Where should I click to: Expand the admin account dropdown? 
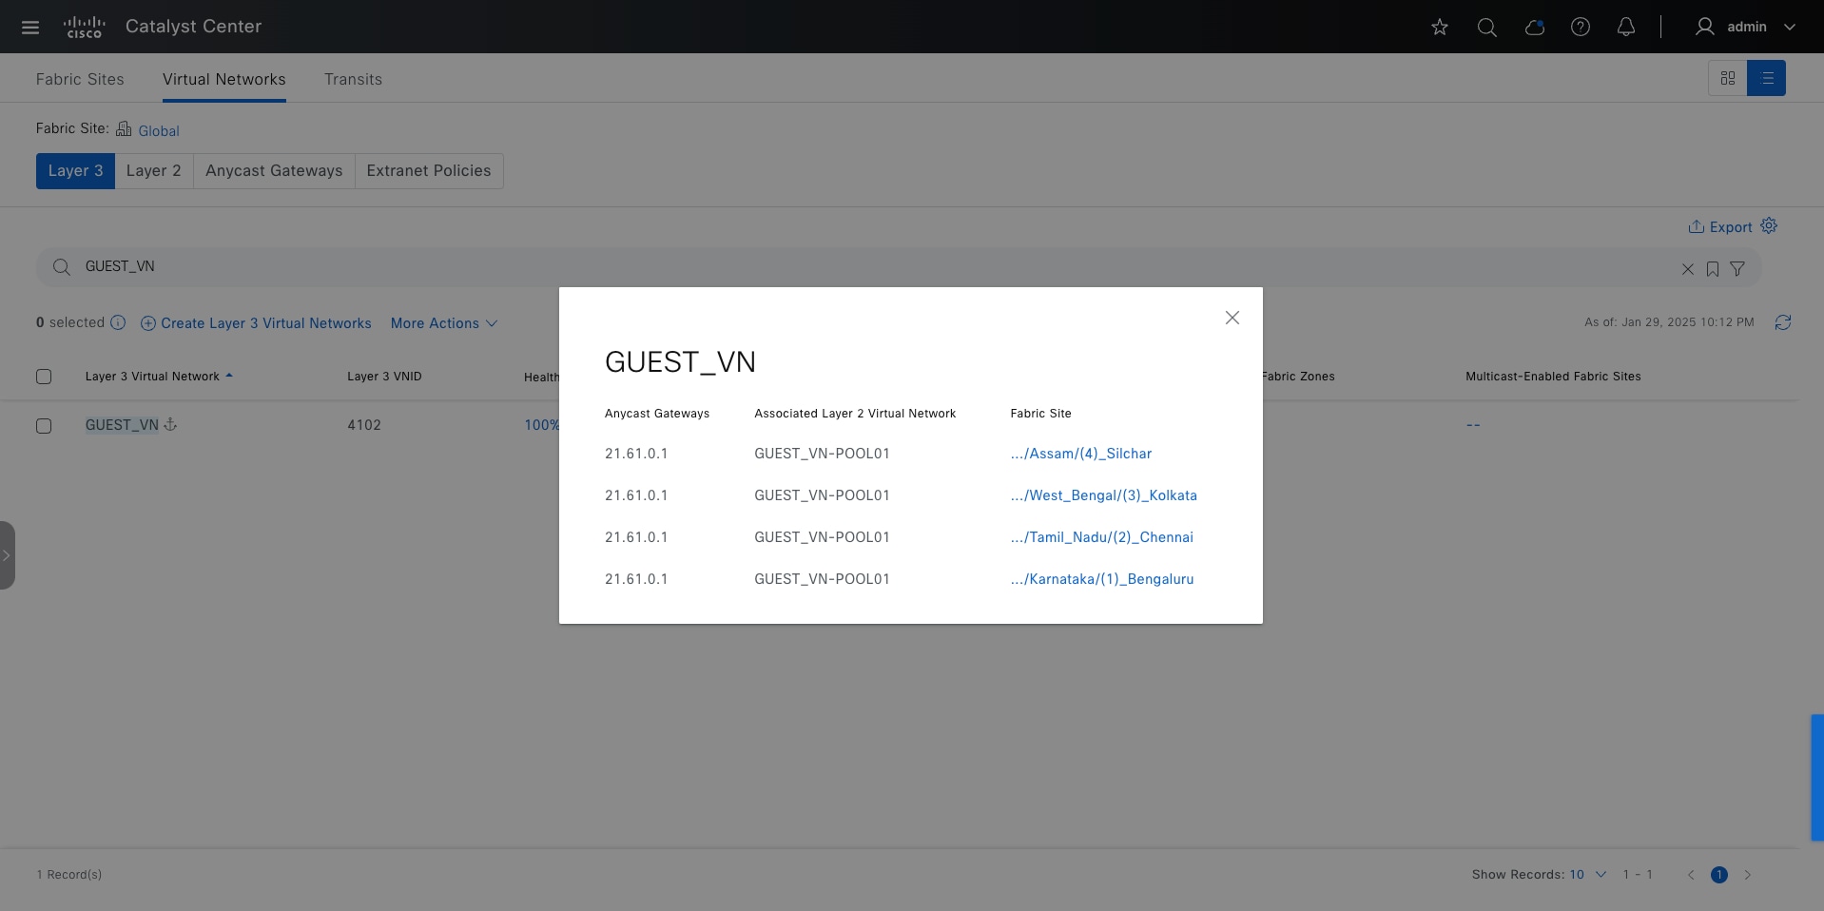[x=1790, y=27]
